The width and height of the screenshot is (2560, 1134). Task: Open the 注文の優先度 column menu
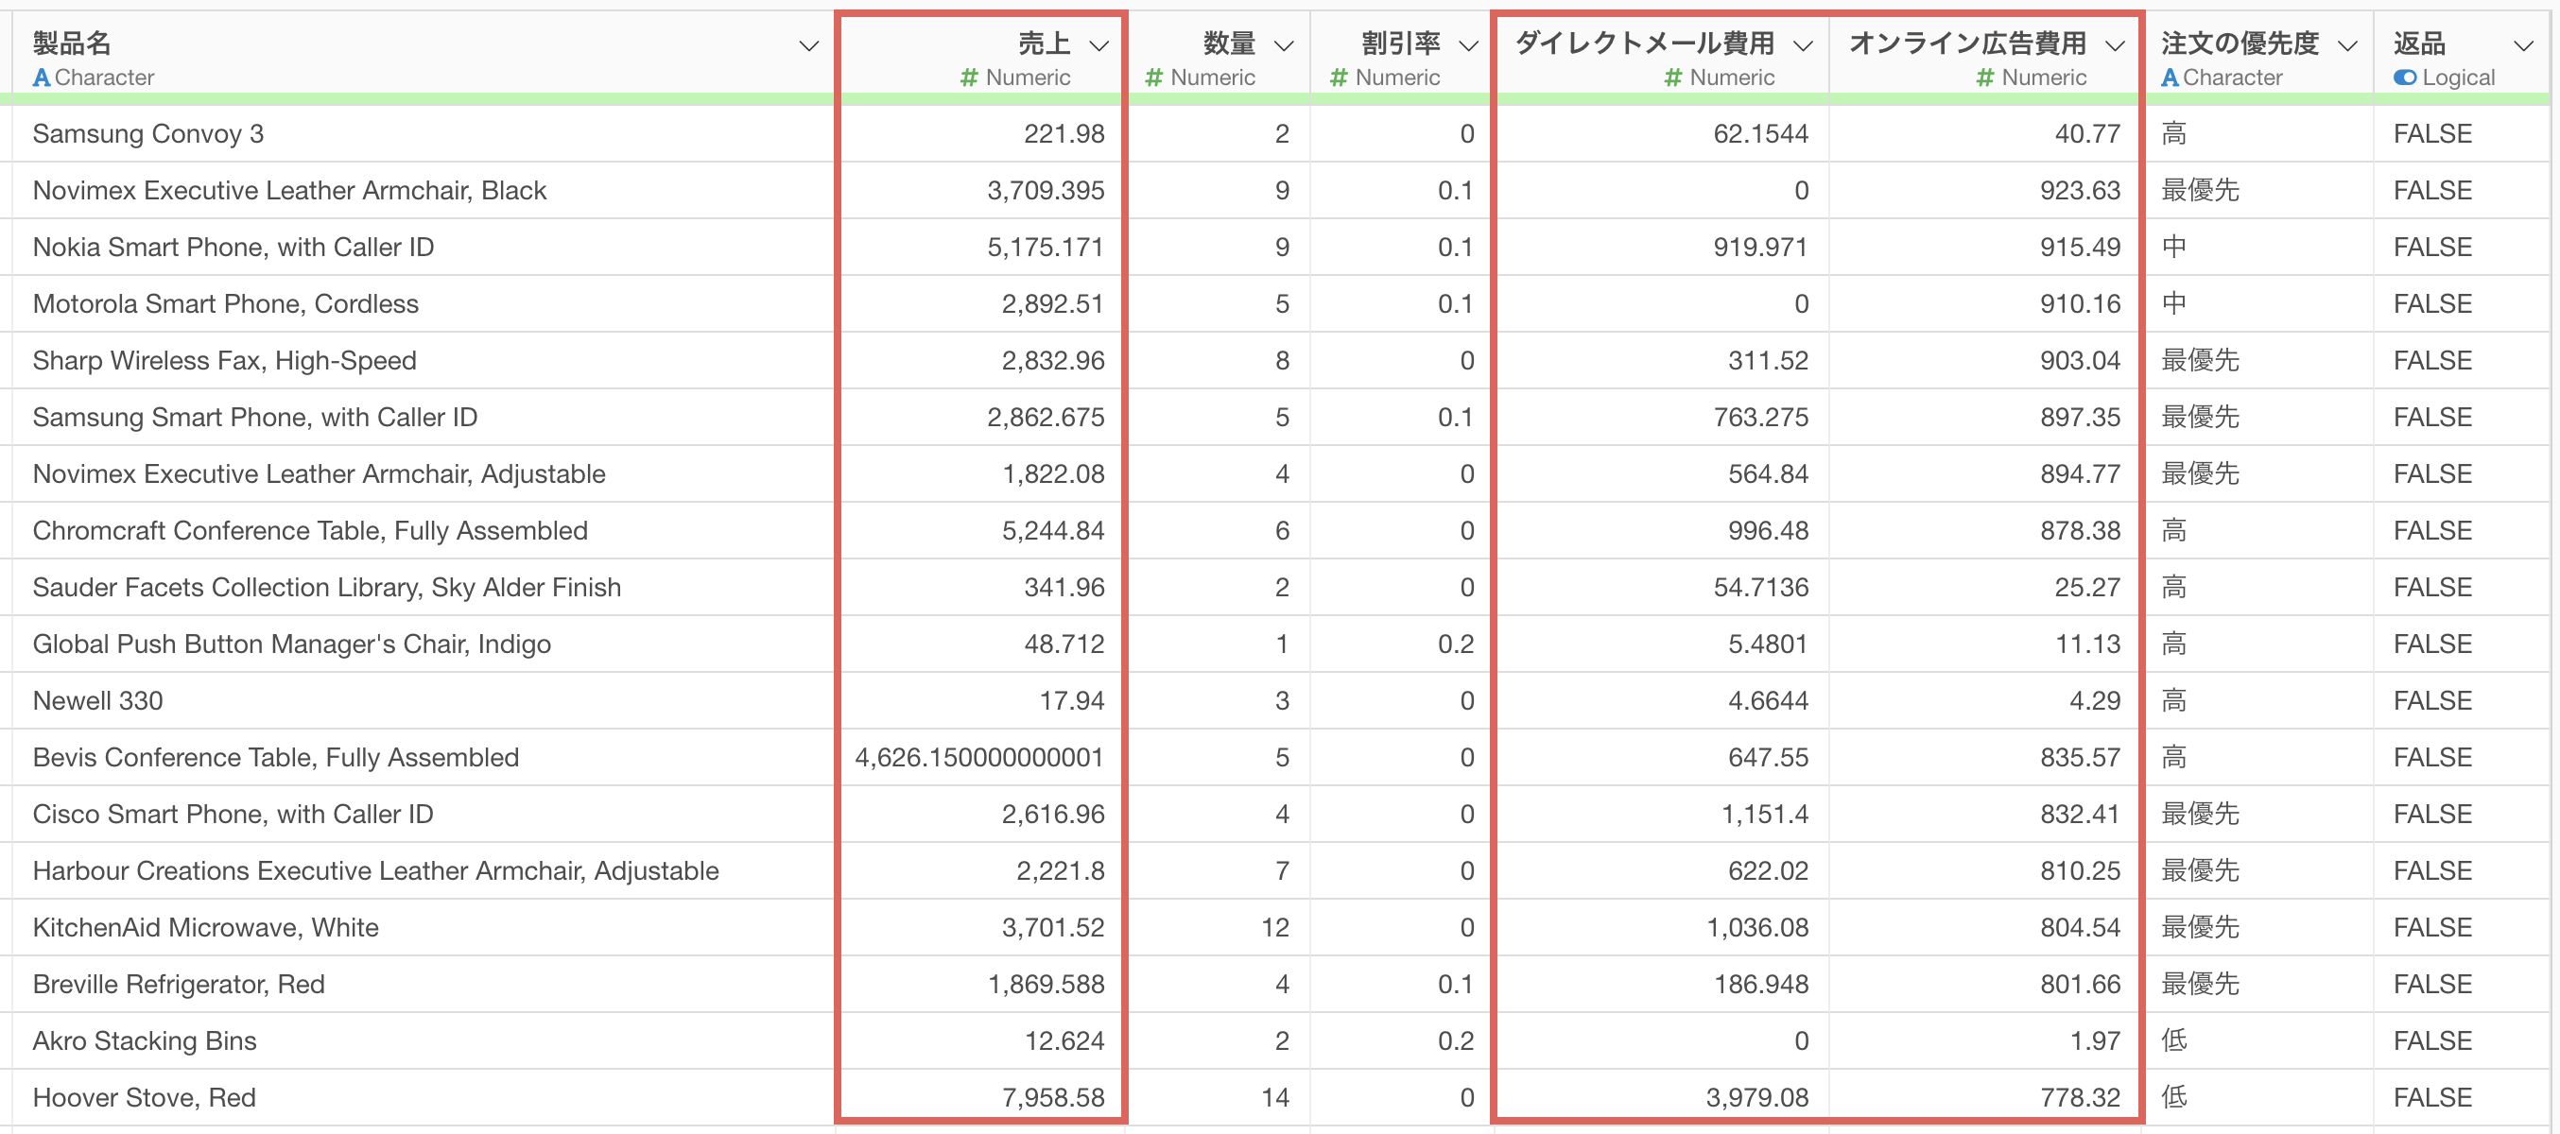pyautogui.click(x=2347, y=45)
